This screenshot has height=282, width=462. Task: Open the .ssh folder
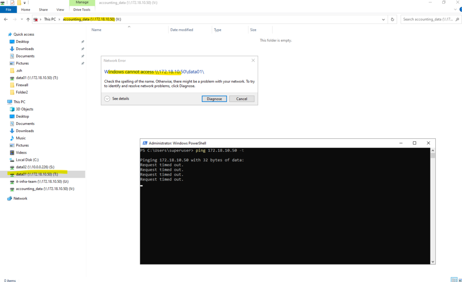pyautogui.click(x=19, y=71)
